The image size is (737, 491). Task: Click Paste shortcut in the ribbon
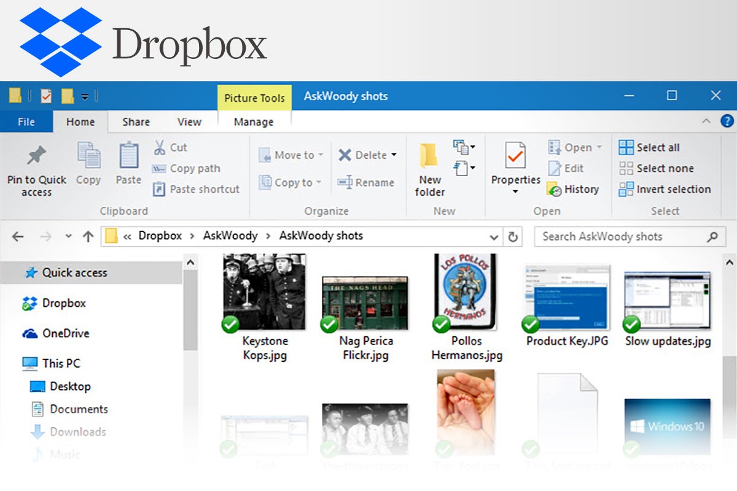(x=196, y=189)
